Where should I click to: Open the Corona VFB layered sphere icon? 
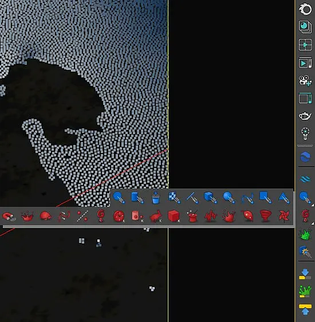click(305, 27)
